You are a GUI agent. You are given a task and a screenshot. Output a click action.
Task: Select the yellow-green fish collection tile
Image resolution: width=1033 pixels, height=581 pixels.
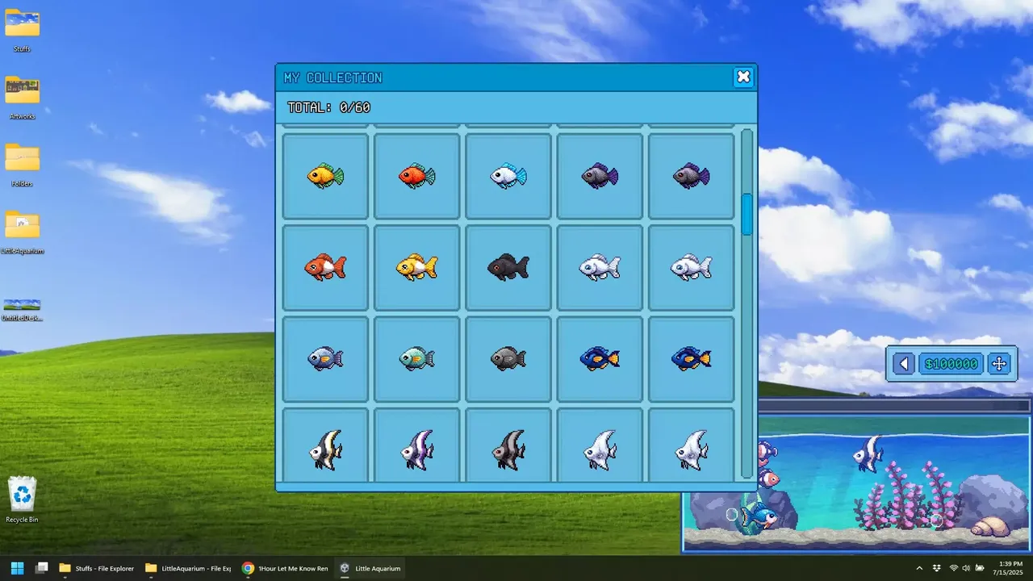pyautogui.click(x=325, y=176)
